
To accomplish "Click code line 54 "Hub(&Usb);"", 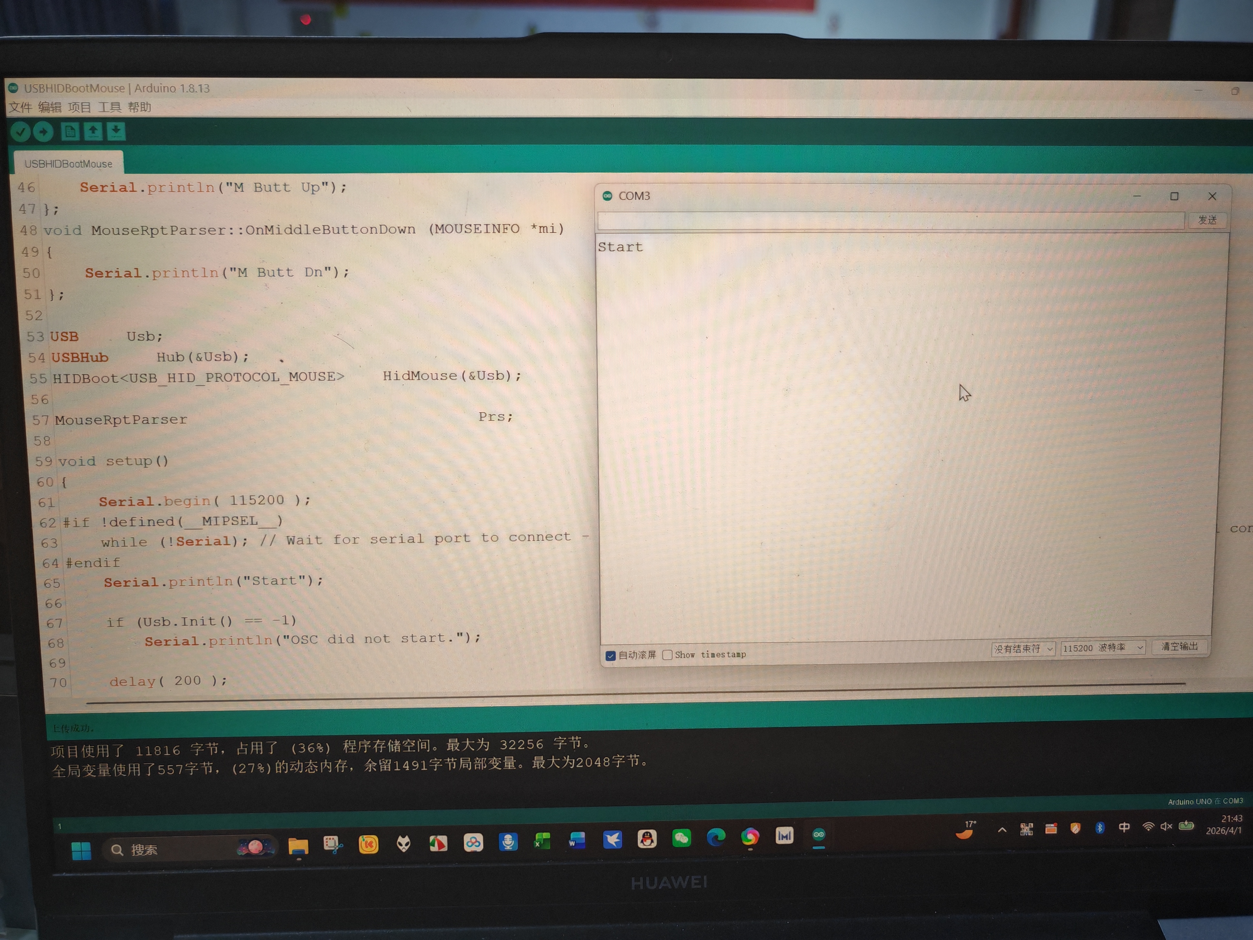I will pyautogui.click(x=203, y=357).
